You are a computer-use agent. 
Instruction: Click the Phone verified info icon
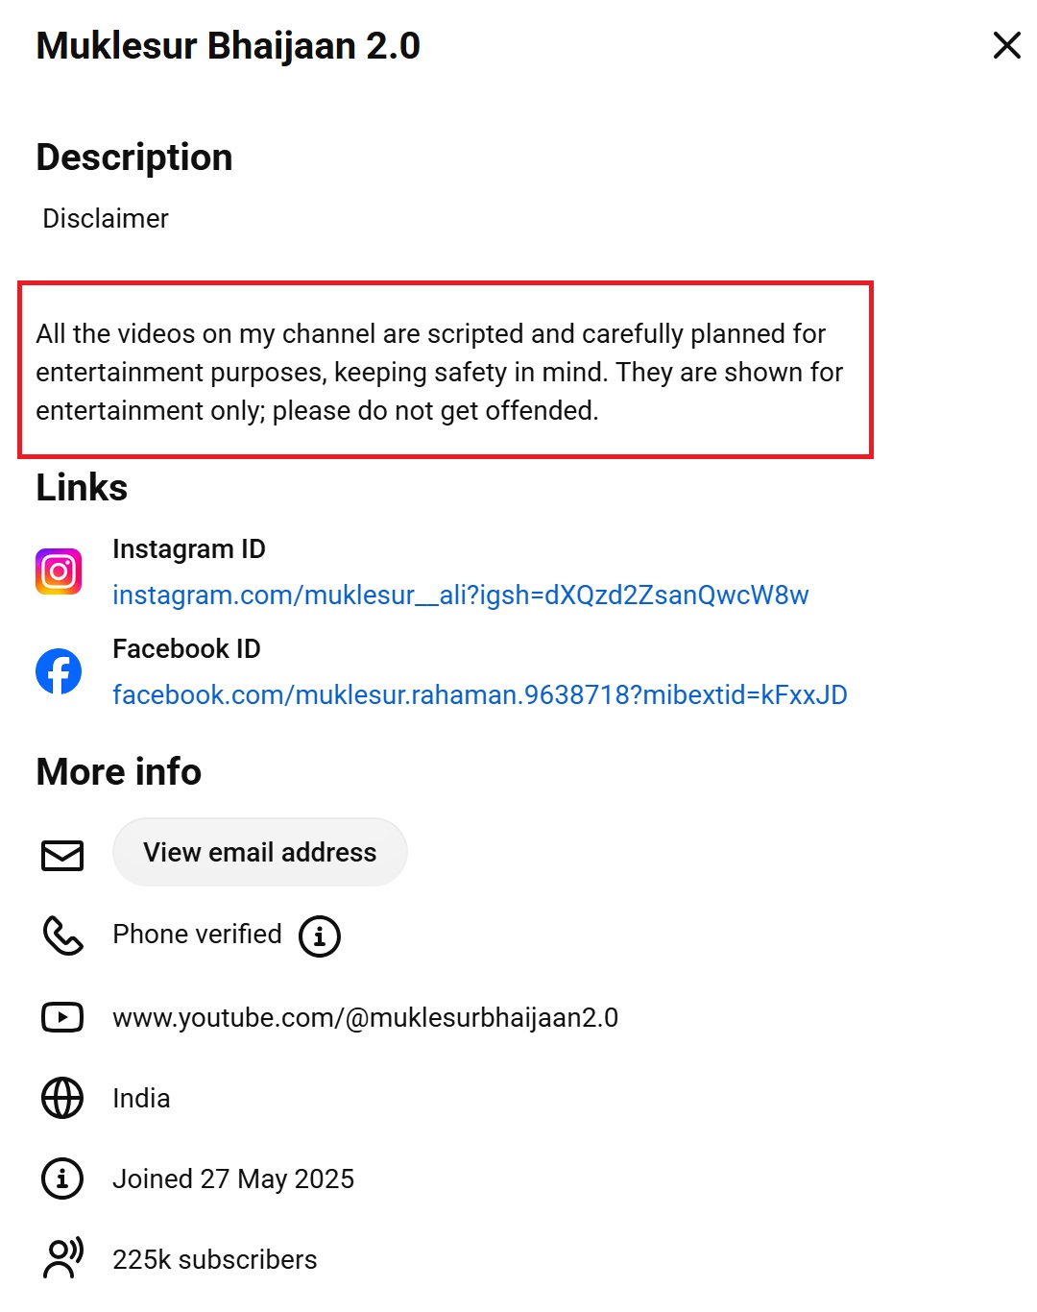coord(320,935)
